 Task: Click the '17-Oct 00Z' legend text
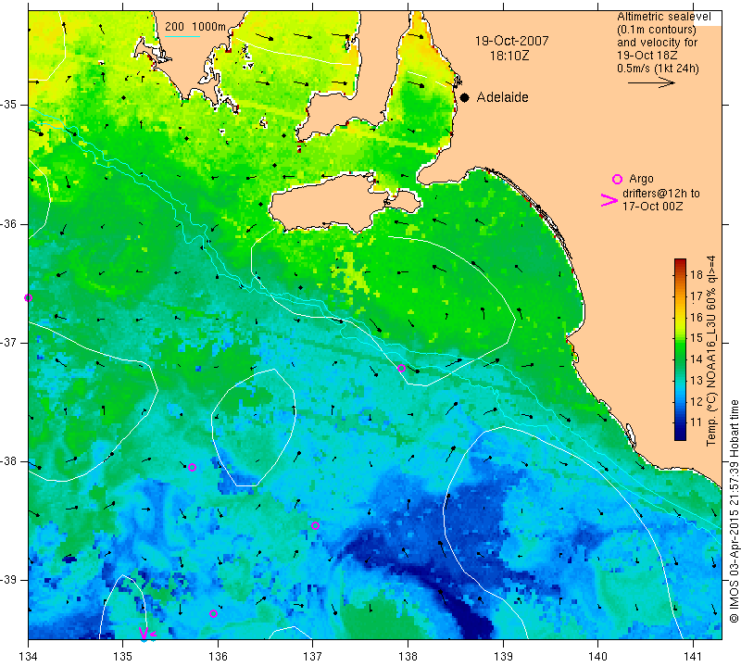pyautogui.click(x=652, y=206)
